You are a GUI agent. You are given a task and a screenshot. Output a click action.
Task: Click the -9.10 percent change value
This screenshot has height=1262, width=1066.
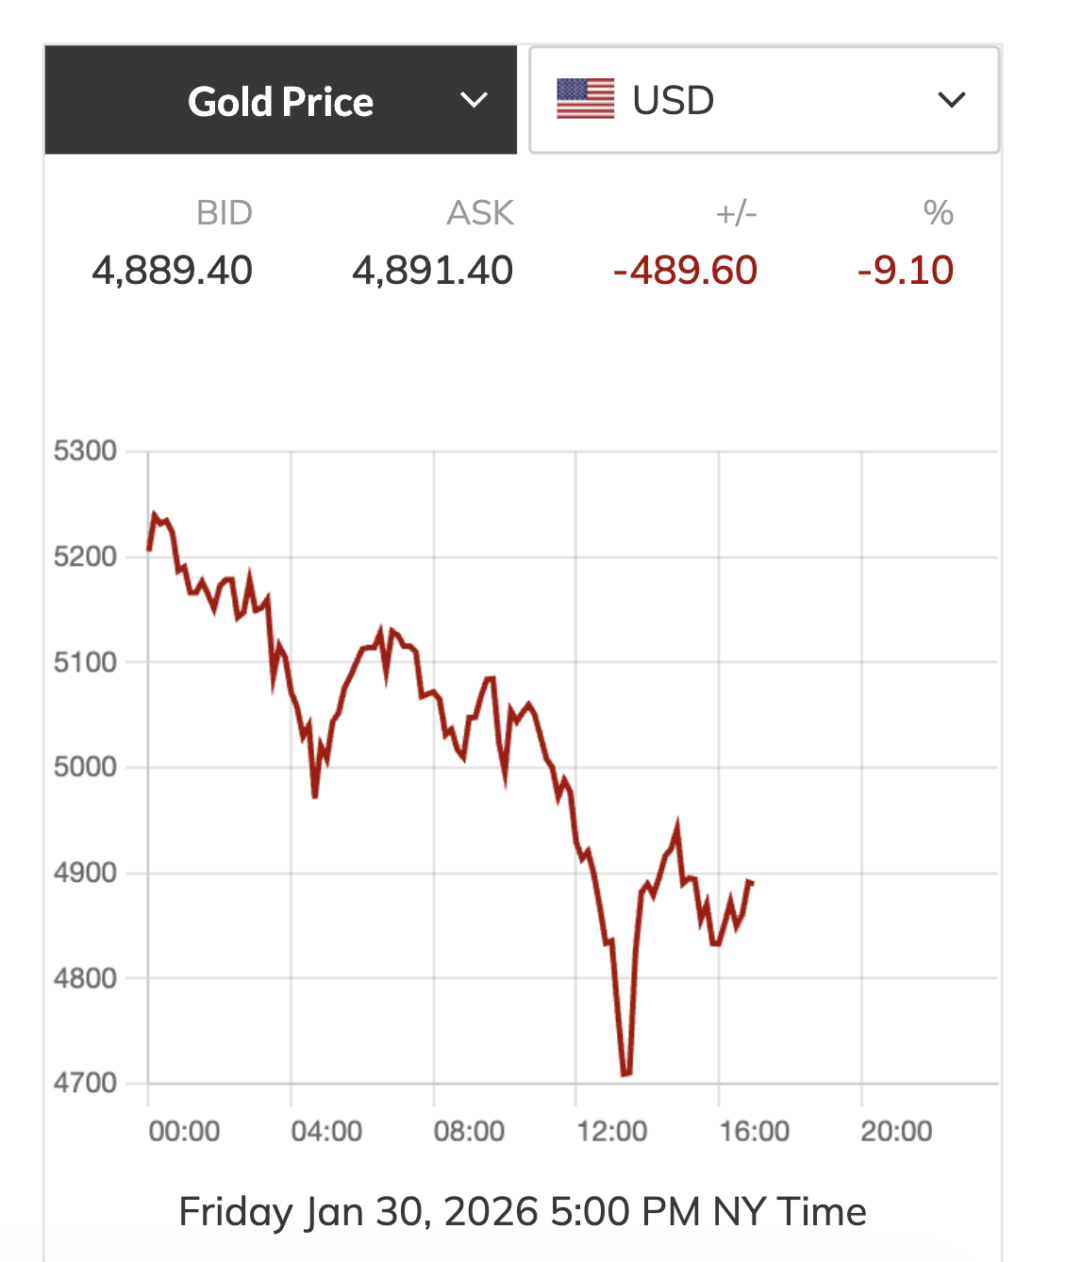click(x=906, y=271)
